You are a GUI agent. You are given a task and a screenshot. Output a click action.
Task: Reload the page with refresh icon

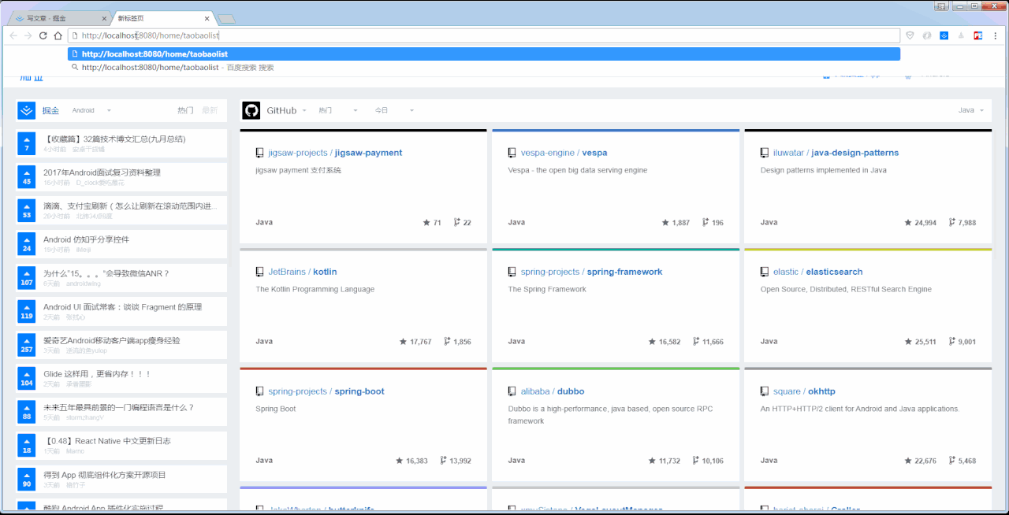tap(43, 35)
